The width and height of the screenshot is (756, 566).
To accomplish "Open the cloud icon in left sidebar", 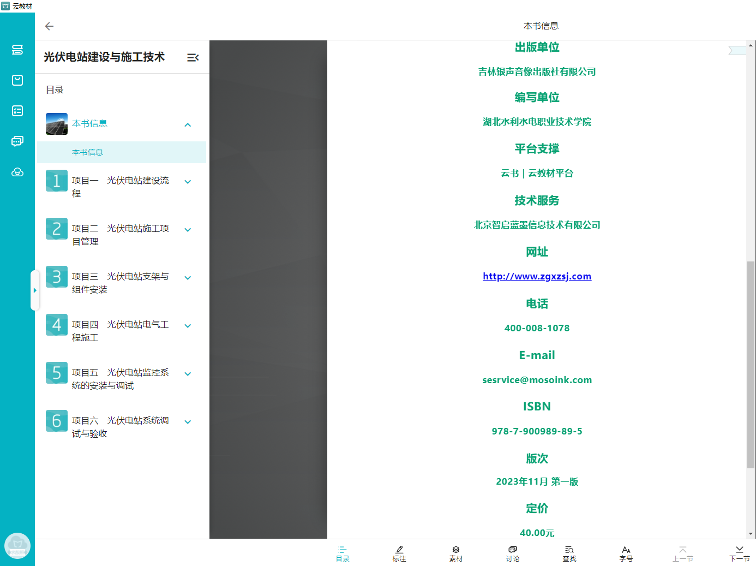I will click(17, 172).
